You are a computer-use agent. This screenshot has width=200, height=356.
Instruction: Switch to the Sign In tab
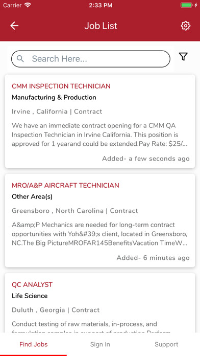pos(100,344)
